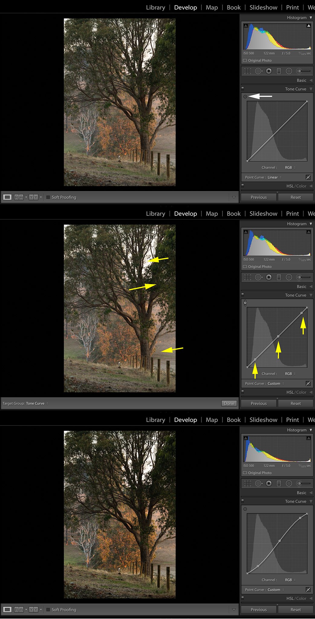Open the Book module in middle screenshot
Viewport: 315px width, 619px height.
(234, 214)
